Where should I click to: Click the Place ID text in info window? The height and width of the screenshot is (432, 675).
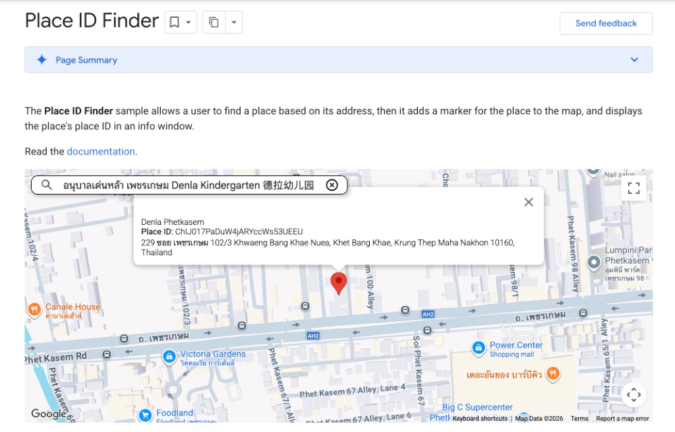[221, 231]
